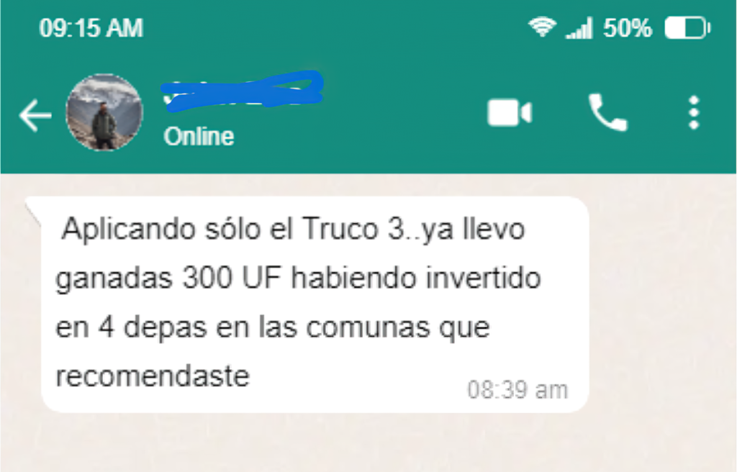Tap the Online status text
The height and width of the screenshot is (472, 737).
point(199,137)
